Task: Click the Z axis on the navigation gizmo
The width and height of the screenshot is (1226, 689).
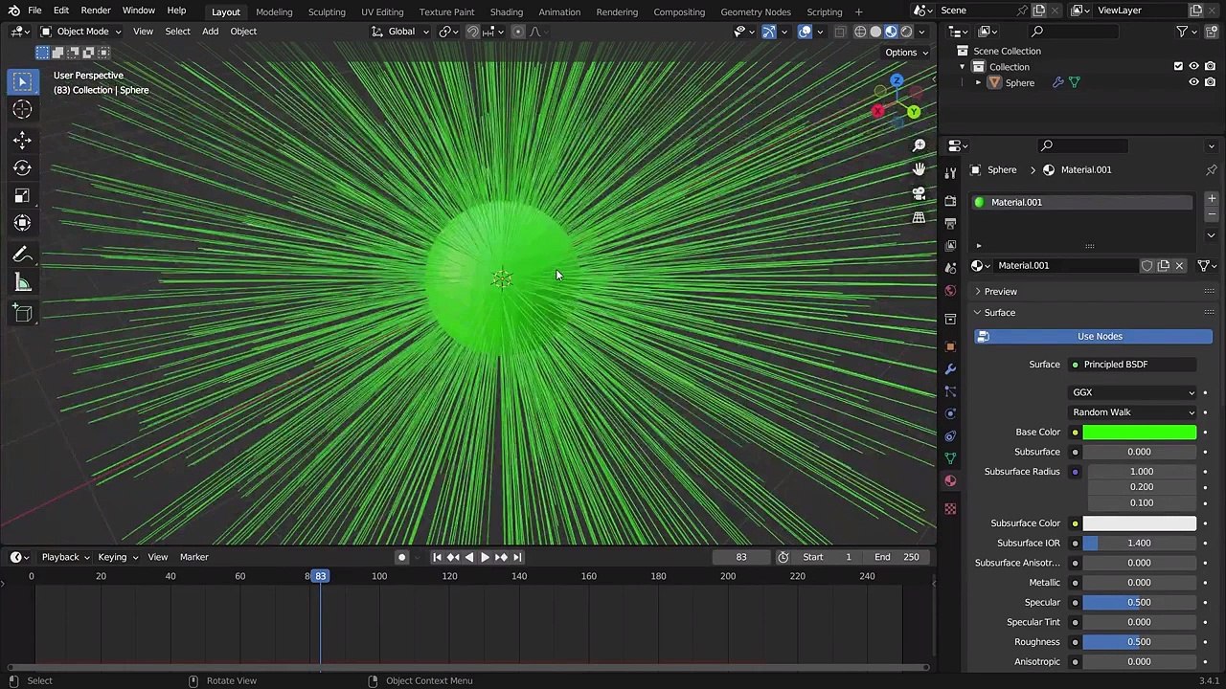Action: point(897,82)
